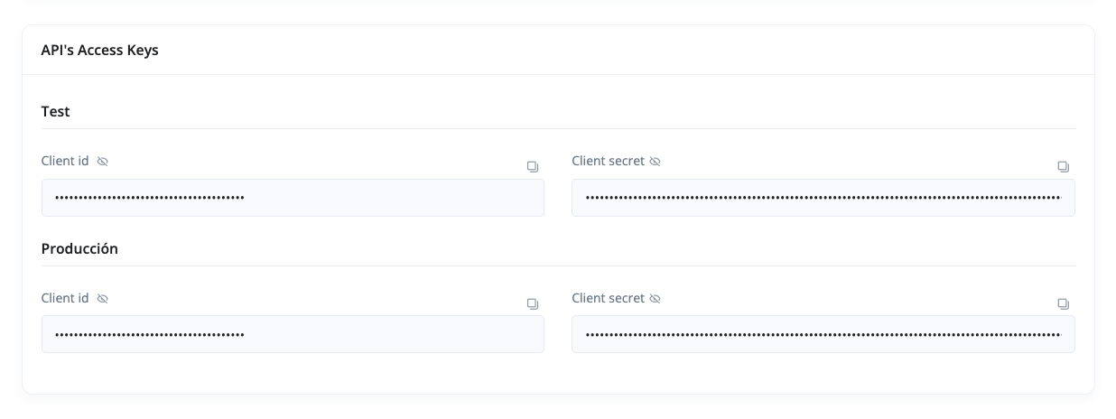This screenshot has height=419, width=1116.
Task: Click the Test section heading
Action: tap(56, 112)
